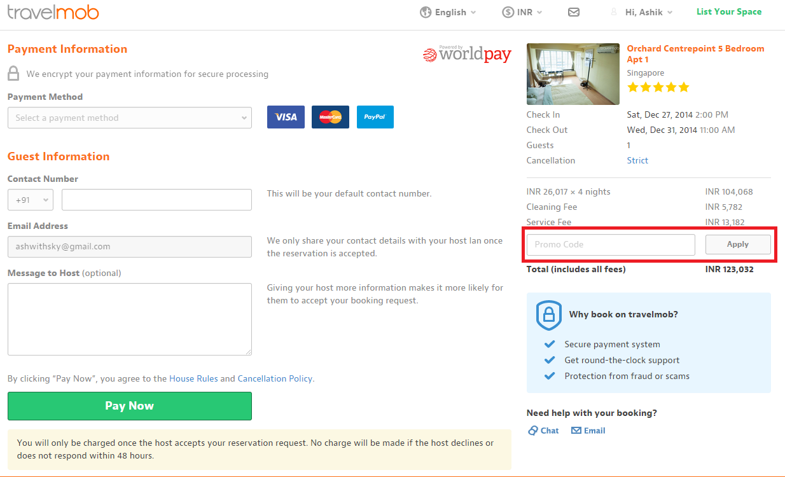Open the INR currency dropdown

(522, 12)
